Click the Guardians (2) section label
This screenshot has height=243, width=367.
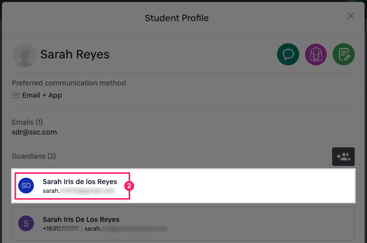point(34,156)
